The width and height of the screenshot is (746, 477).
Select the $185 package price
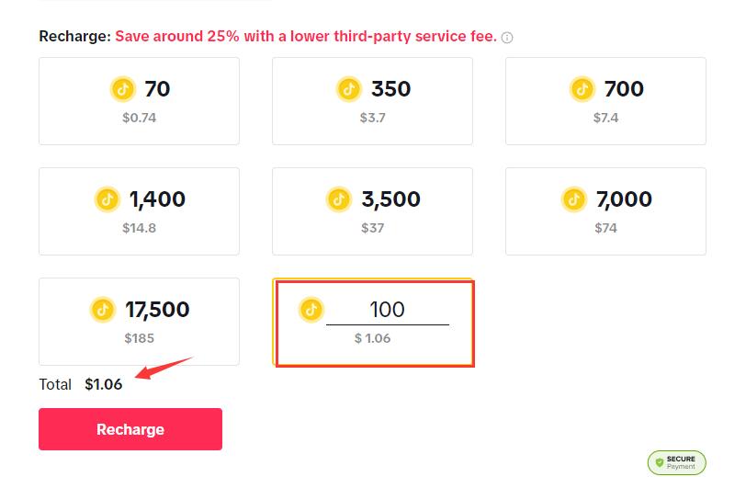pyautogui.click(x=140, y=338)
